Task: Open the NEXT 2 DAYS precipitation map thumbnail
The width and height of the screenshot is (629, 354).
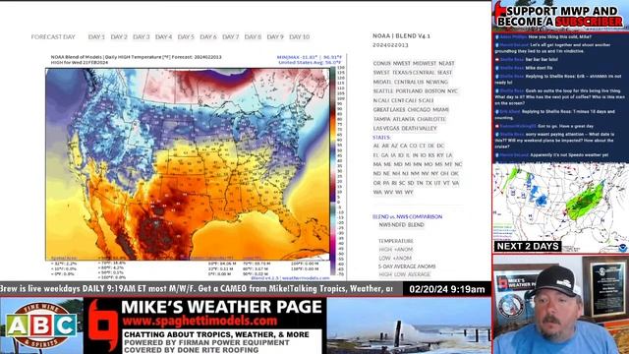Action: pos(560,207)
